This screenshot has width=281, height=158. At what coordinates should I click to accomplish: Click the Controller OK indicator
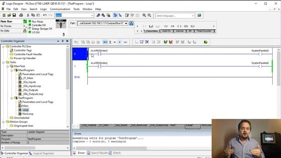tap(30, 25)
